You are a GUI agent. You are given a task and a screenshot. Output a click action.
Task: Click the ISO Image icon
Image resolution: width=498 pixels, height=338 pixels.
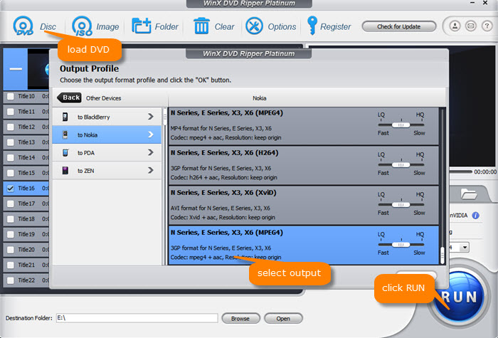(x=82, y=26)
